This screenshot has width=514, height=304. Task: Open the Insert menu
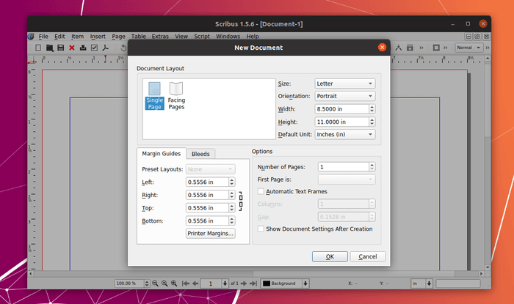pyautogui.click(x=98, y=37)
